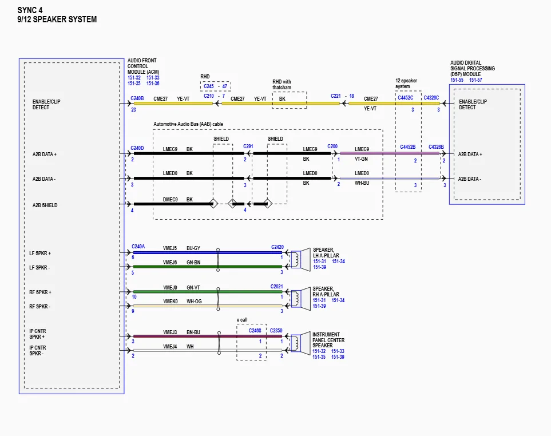Open connector link C200
Viewport: 551px width, 436px height.
point(332,146)
